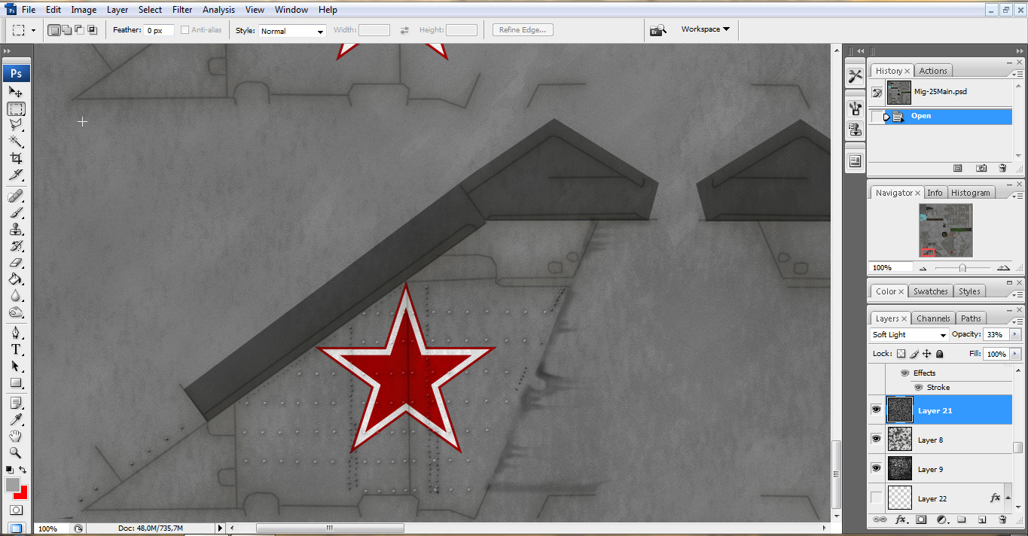Create new fill or adjustment layer
This screenshot has height=536, width=1028.
tap(941, 519)
